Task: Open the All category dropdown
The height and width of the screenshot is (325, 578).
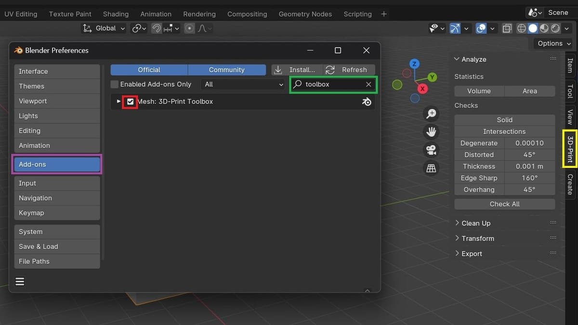Action: (x=244, y=84)
